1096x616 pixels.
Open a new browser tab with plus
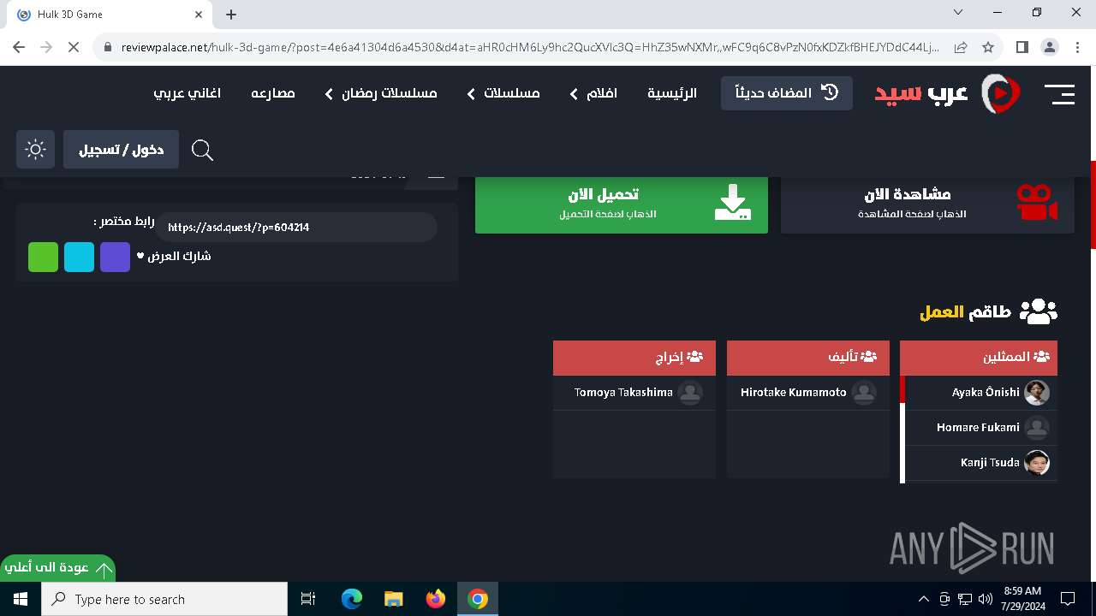[231, 15]
